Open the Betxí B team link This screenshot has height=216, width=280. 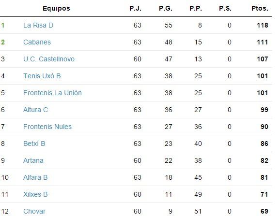click(x=34, y=144)
